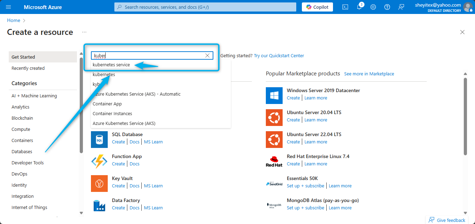Click Create under SQL Database
Viewport: 475px width, 224px height.
point(118,142)
